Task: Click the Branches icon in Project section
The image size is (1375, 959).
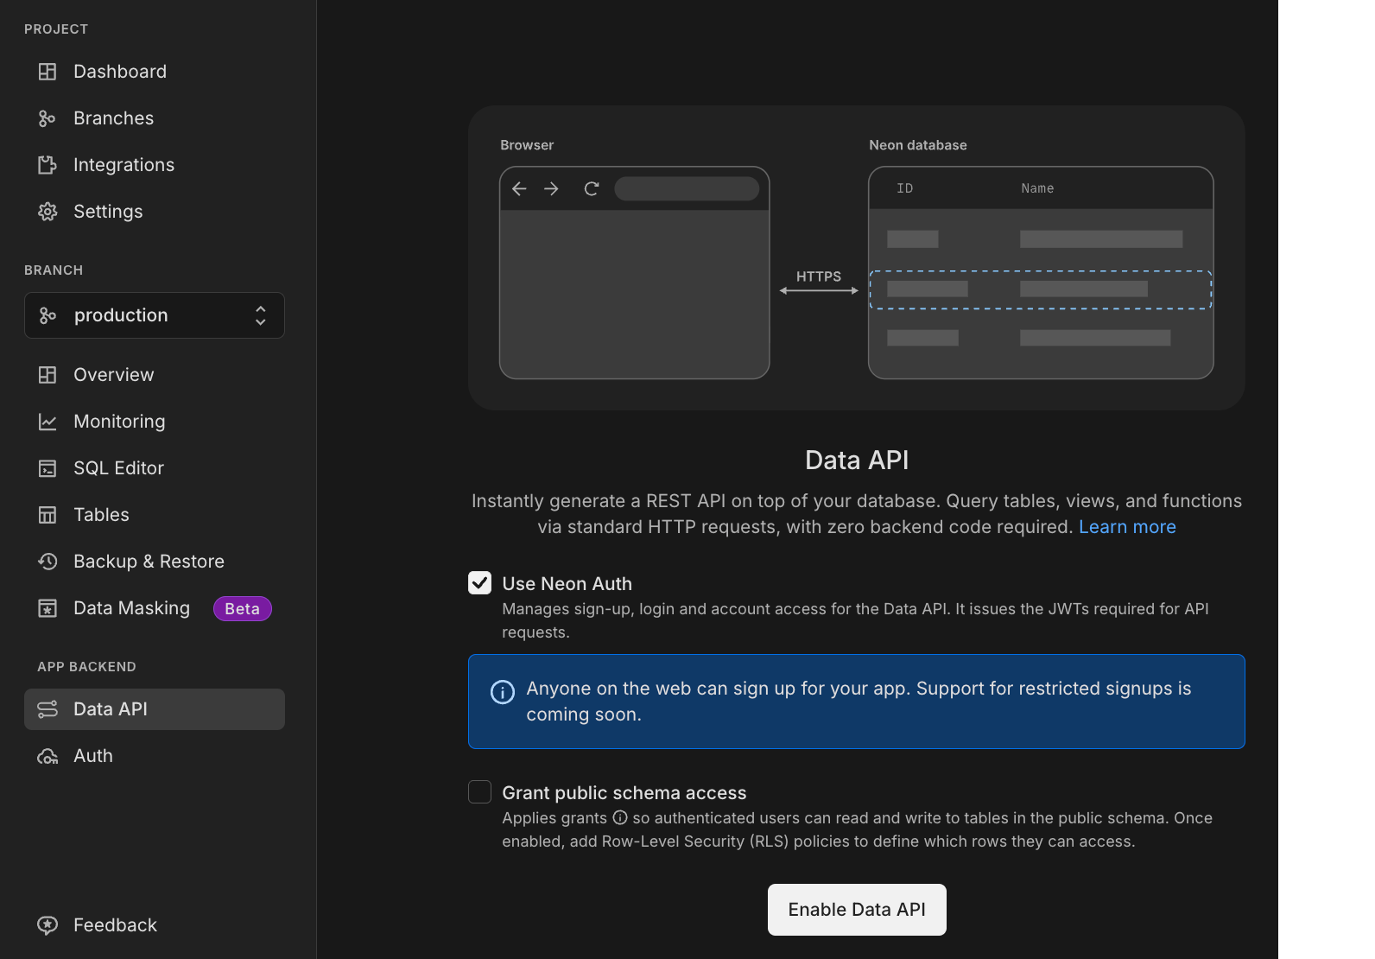Action: click(x=48, y=118)
